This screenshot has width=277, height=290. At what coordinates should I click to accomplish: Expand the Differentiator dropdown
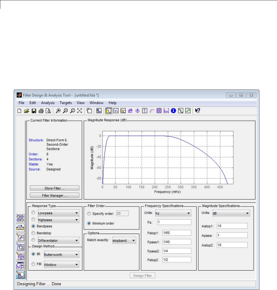pos(59,240)
